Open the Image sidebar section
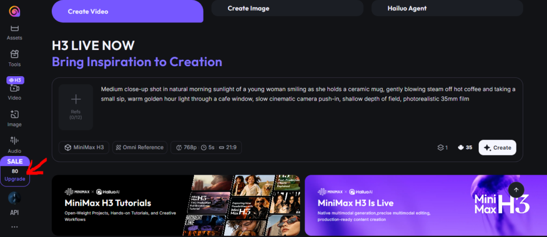The width and height of the screenshot is (547, 237). pyautogui.click(x=14, y=119)
